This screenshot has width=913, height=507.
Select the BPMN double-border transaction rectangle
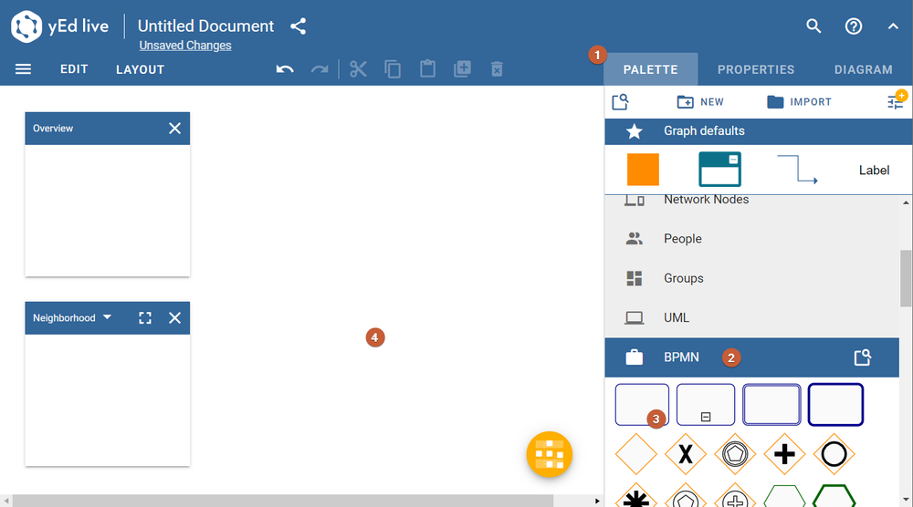pos(771,405)
